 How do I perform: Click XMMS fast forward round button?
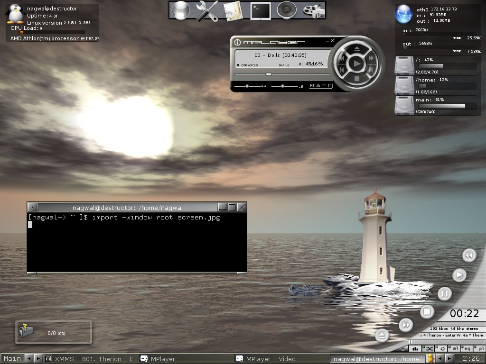coord(406,325)
